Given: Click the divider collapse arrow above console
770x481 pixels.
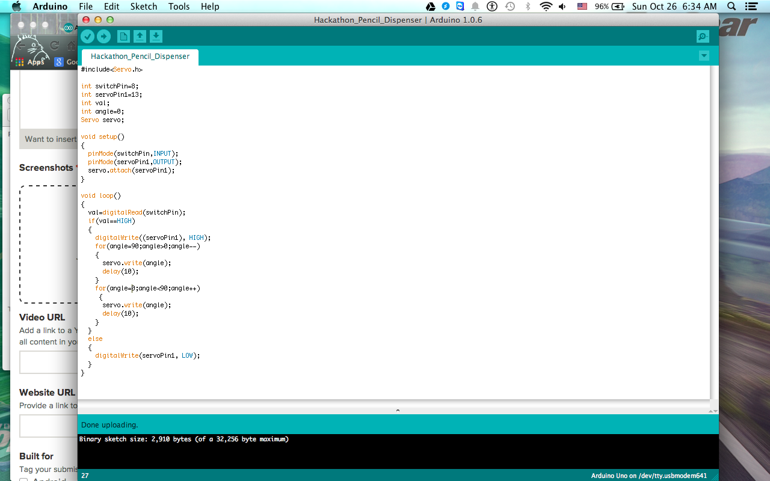Looking at the screenshot, I should click(398, 411).
